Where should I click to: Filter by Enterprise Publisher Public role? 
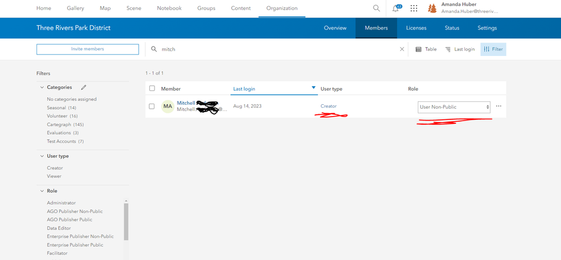[x=75, y=245]
